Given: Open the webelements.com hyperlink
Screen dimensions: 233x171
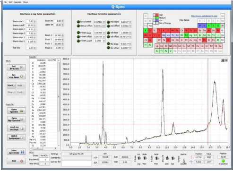Looking at the screenshot, I should coord(204,16).
